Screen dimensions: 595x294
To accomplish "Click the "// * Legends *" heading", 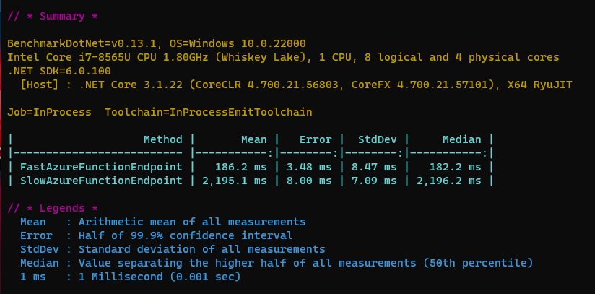I will [53, 208].
